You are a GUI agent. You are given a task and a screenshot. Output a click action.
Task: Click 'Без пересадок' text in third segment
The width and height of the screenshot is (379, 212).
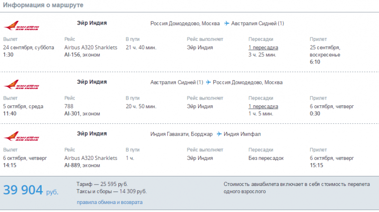tap(266, 158)
